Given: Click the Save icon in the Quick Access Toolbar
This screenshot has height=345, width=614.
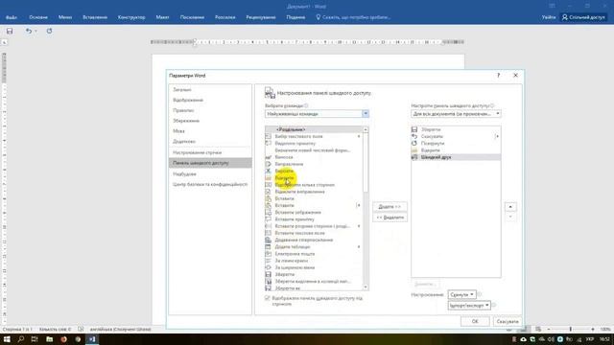Looking at the screenshot, I should (x=10, y=31).
